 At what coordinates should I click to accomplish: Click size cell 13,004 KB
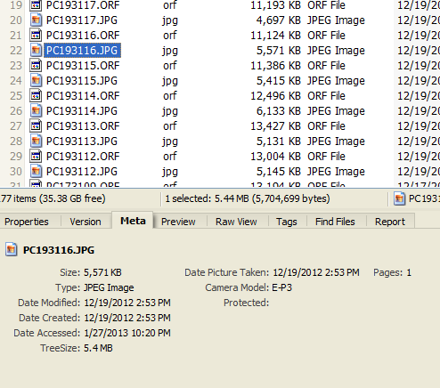pyautogui.click(x=275, y=157)
